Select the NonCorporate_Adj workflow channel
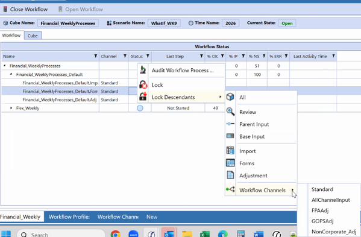Image resolution: width=361 pixels, height=237 pixels. pos(334,232)
